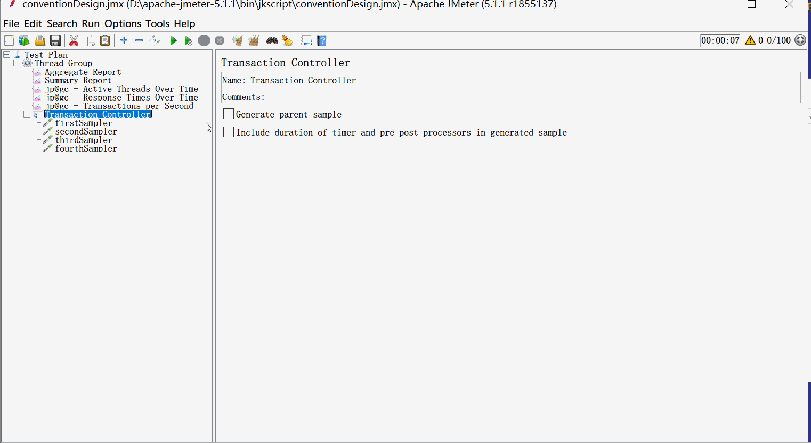811x443 pixels.
Task: Click the Comments field
Action: point(533,97)
